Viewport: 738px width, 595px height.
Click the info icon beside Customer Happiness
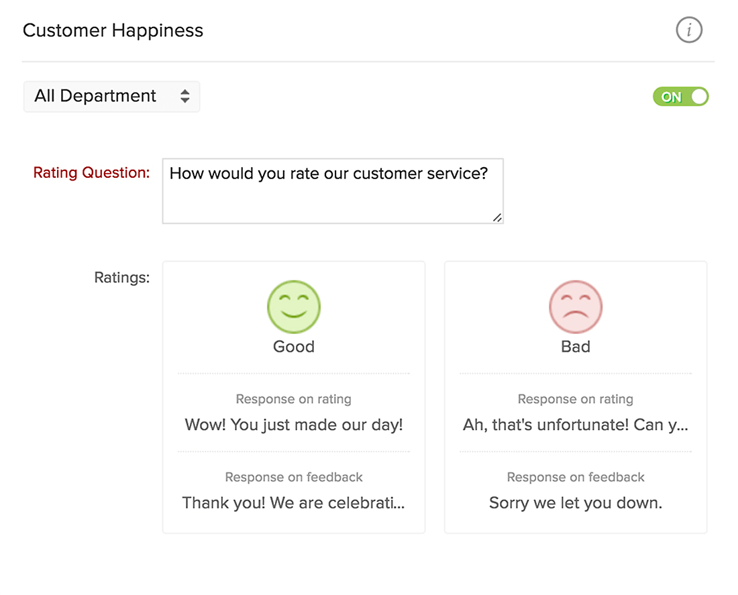click(x=689, y=30)
